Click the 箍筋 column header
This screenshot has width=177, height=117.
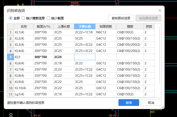[x=130, y=26]
